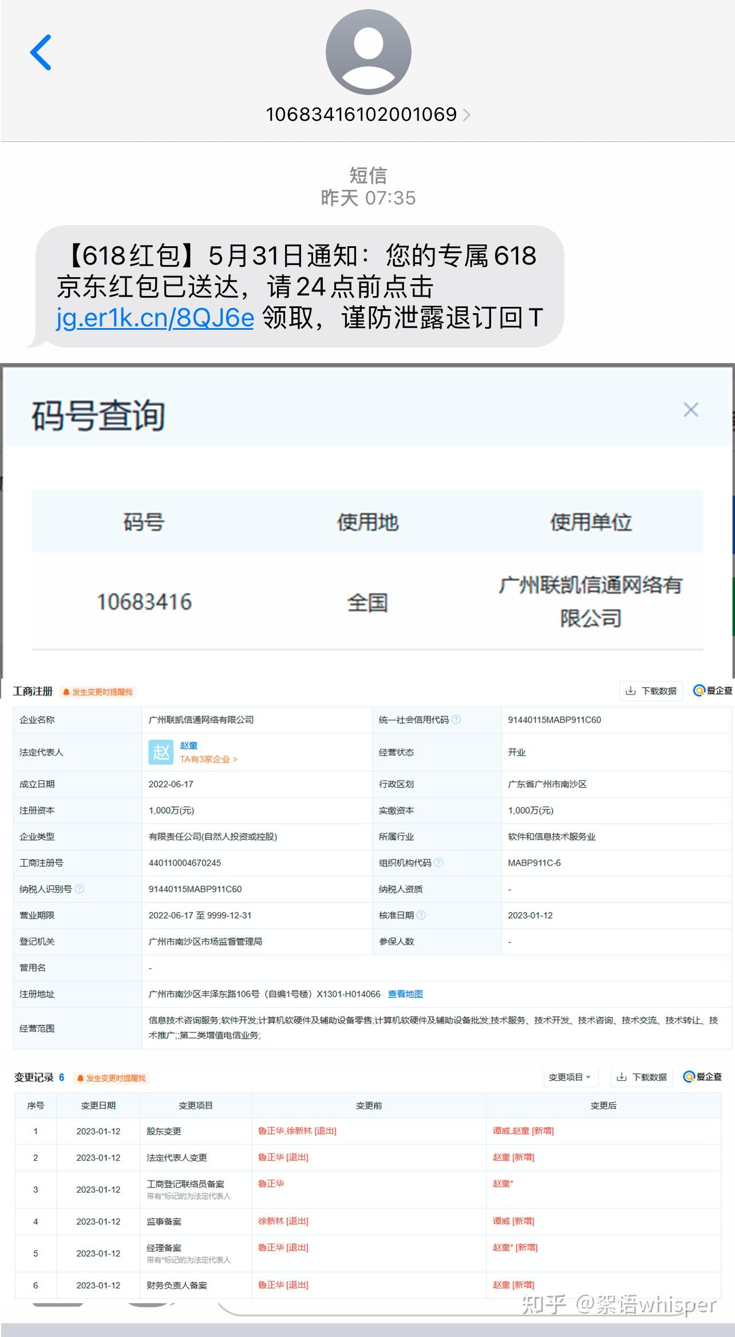This screenshot has width=735, height=1337.
Task: Click the 码号 column header
Action: pos(144,522)
